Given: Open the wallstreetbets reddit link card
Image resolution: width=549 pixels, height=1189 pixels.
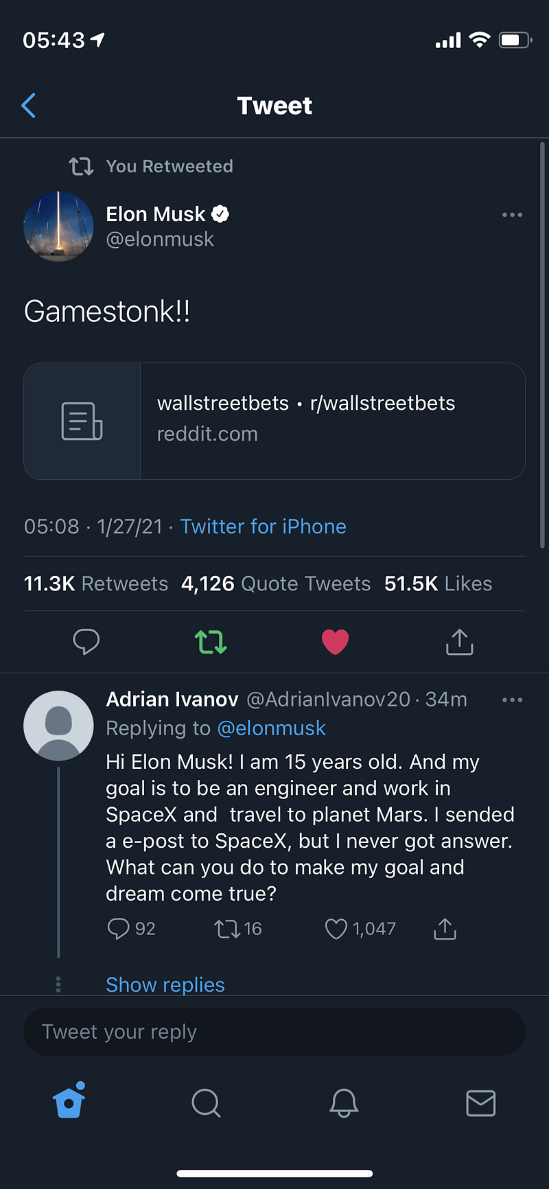Looking at the screenshot, I should pos(274,421).
